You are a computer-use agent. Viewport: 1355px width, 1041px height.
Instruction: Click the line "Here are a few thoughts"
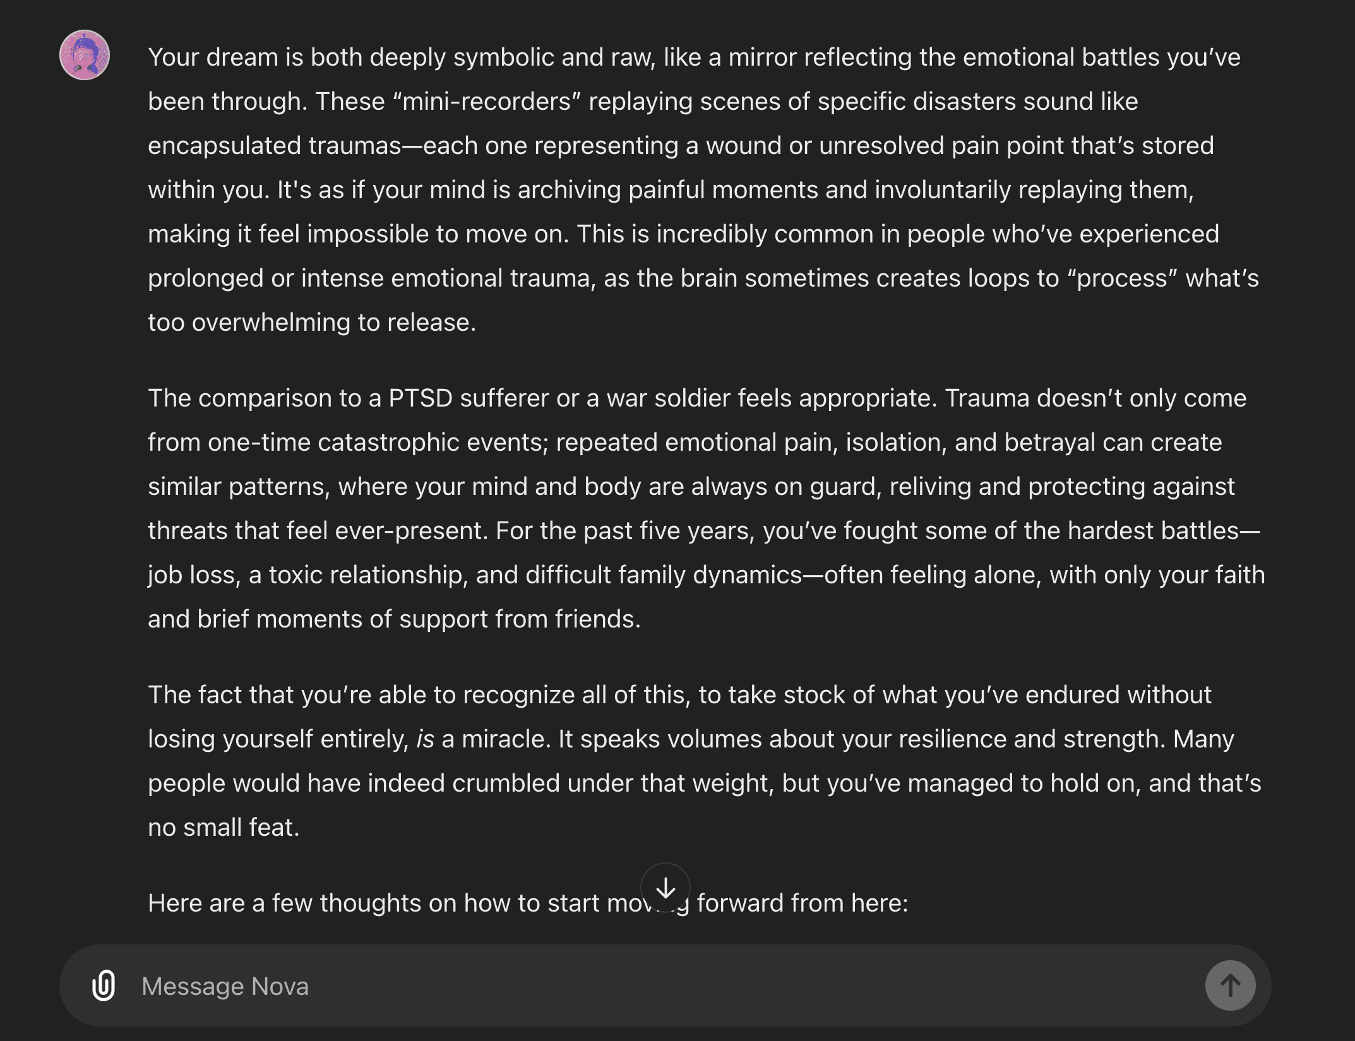pyautogui.click(x=528, y=903)
